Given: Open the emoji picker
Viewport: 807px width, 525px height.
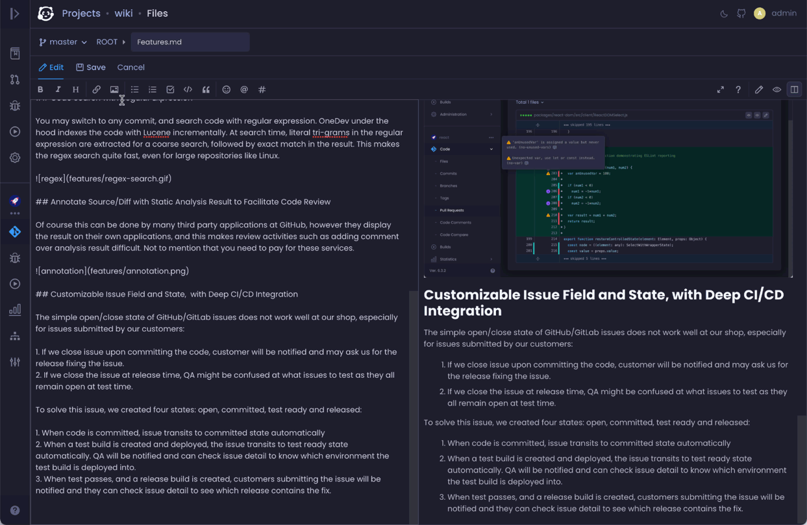Looking at the screenshot, I should 226,89.
